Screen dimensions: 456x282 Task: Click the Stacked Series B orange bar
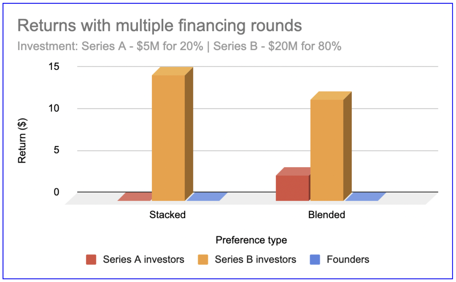tap(168, 137)
